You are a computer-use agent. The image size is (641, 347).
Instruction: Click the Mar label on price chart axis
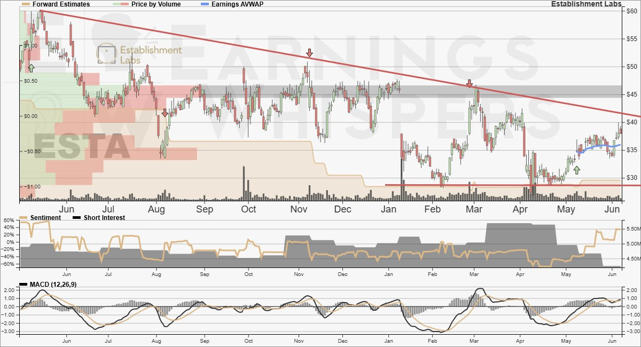[x=474, y=209]
